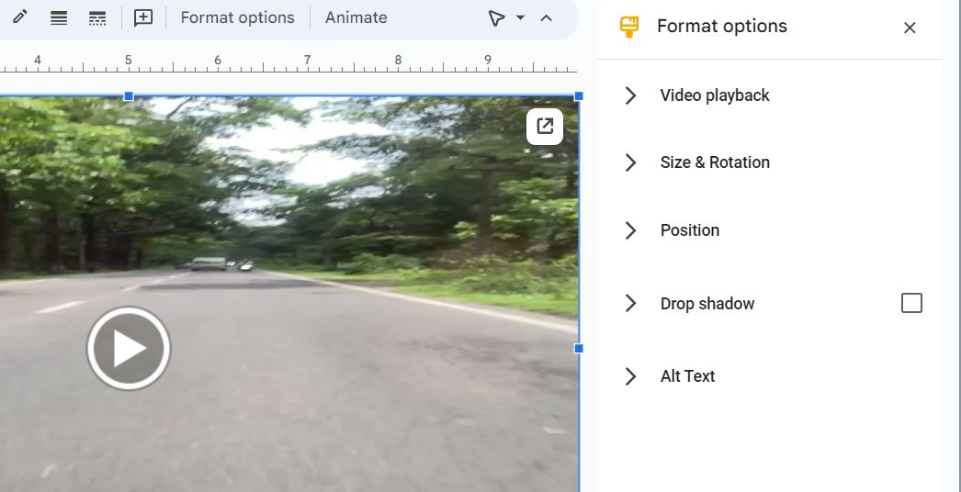Click the Video playback label

(x=715, y=95)
